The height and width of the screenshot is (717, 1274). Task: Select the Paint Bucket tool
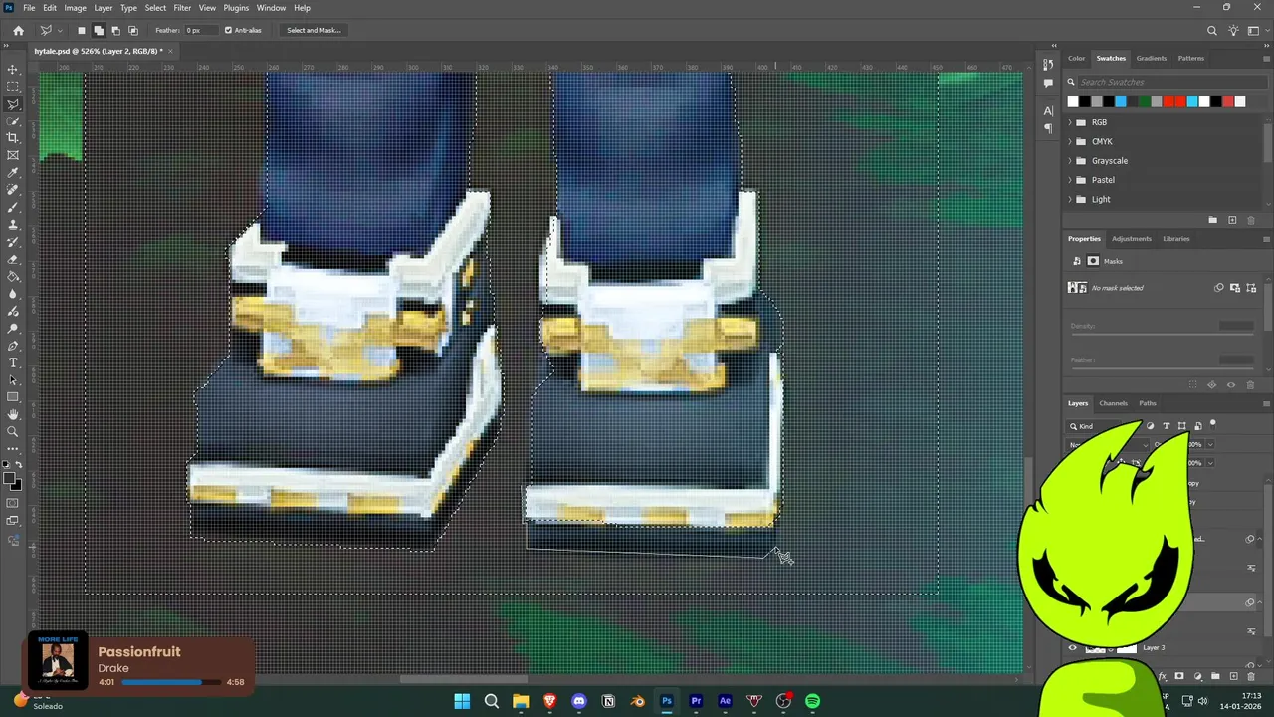(x=13, y=276)
